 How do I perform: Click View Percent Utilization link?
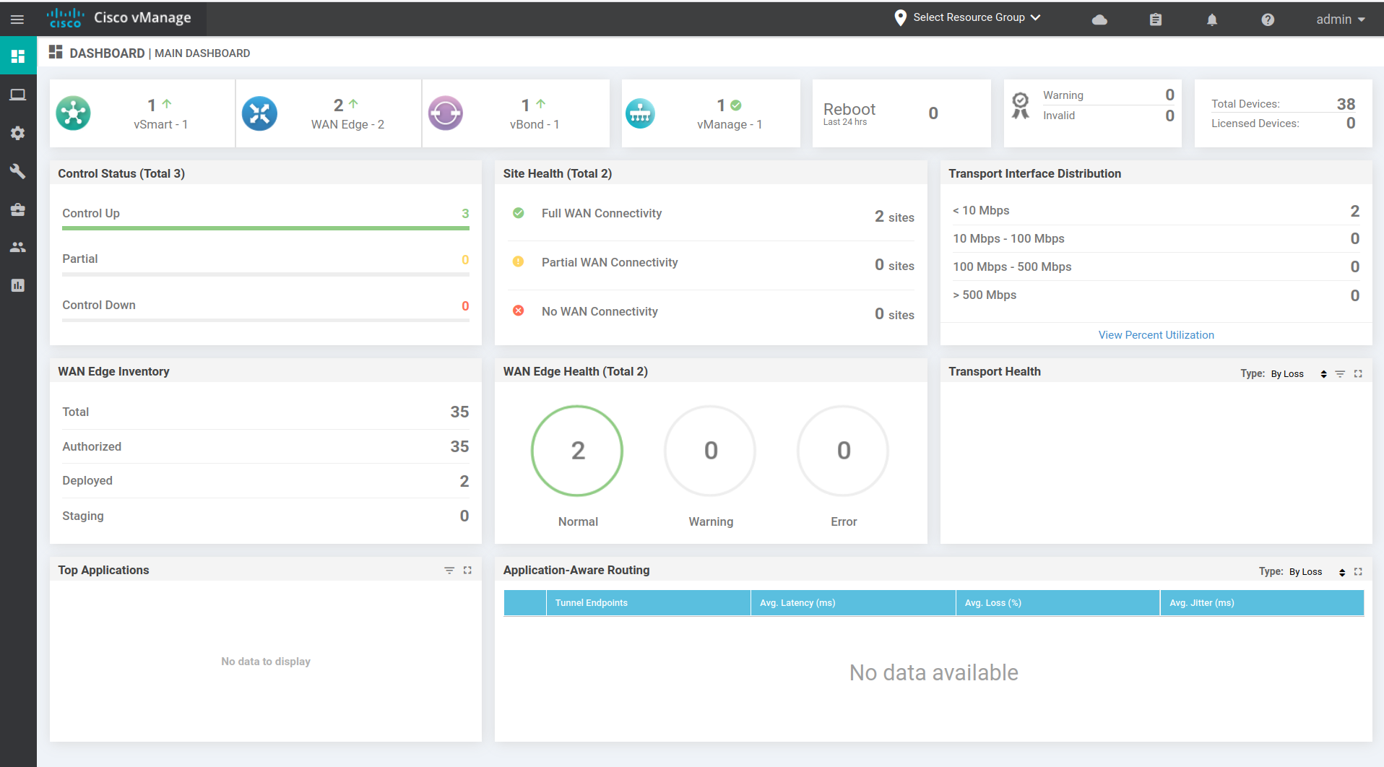[x=1156, y=334]
